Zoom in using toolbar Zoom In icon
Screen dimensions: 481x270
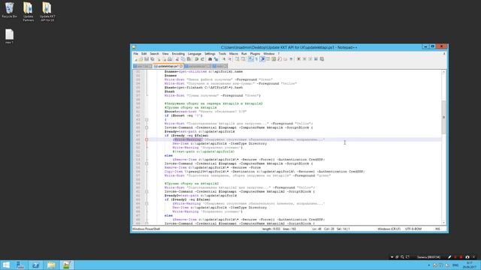tap(224, 59)
